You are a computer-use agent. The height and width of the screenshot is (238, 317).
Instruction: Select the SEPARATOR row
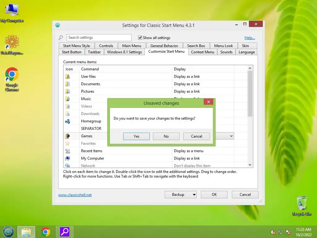91,129
